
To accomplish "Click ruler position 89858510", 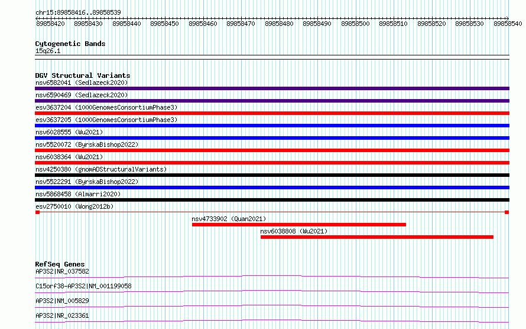I will coord(393,24).
